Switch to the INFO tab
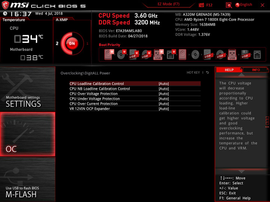 click(x=256, y=70)
